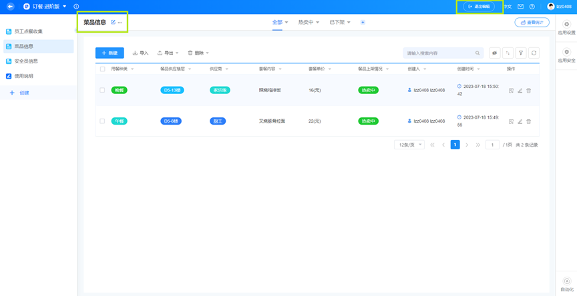The width and height of the screenshot is (577, 296).
Task: Click the back arrow in the top bar
Action: pos(10,6)
